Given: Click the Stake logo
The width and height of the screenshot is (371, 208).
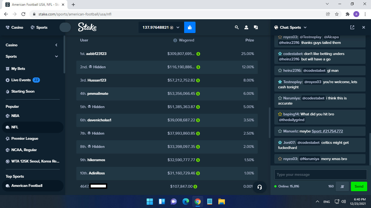Looking at the screenshot, I should point(87,27).
